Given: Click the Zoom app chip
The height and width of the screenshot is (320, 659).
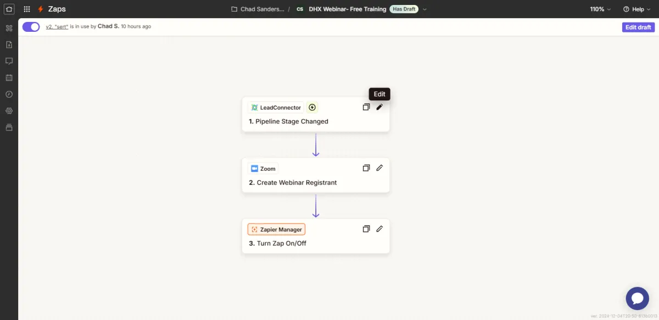Looking at the screenshot, I should tap(263, 169).
